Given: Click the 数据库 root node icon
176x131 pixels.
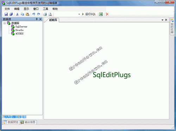Looking at the screenshot, I should pos(9,23).
